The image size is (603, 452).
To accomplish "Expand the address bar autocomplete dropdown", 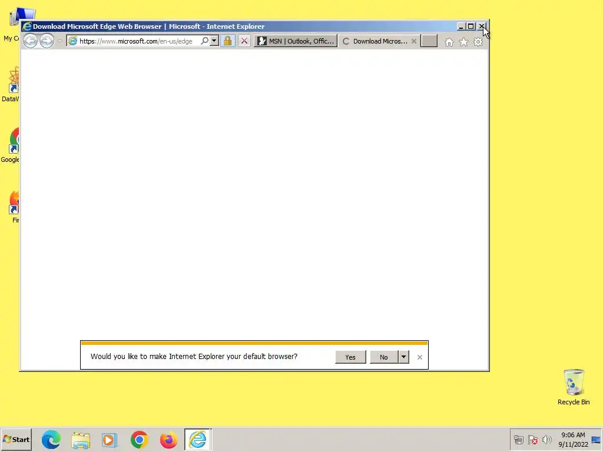I will [x=214, y=41].
